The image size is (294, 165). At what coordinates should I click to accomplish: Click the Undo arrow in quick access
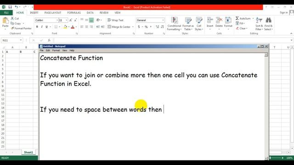pos(17,7)
